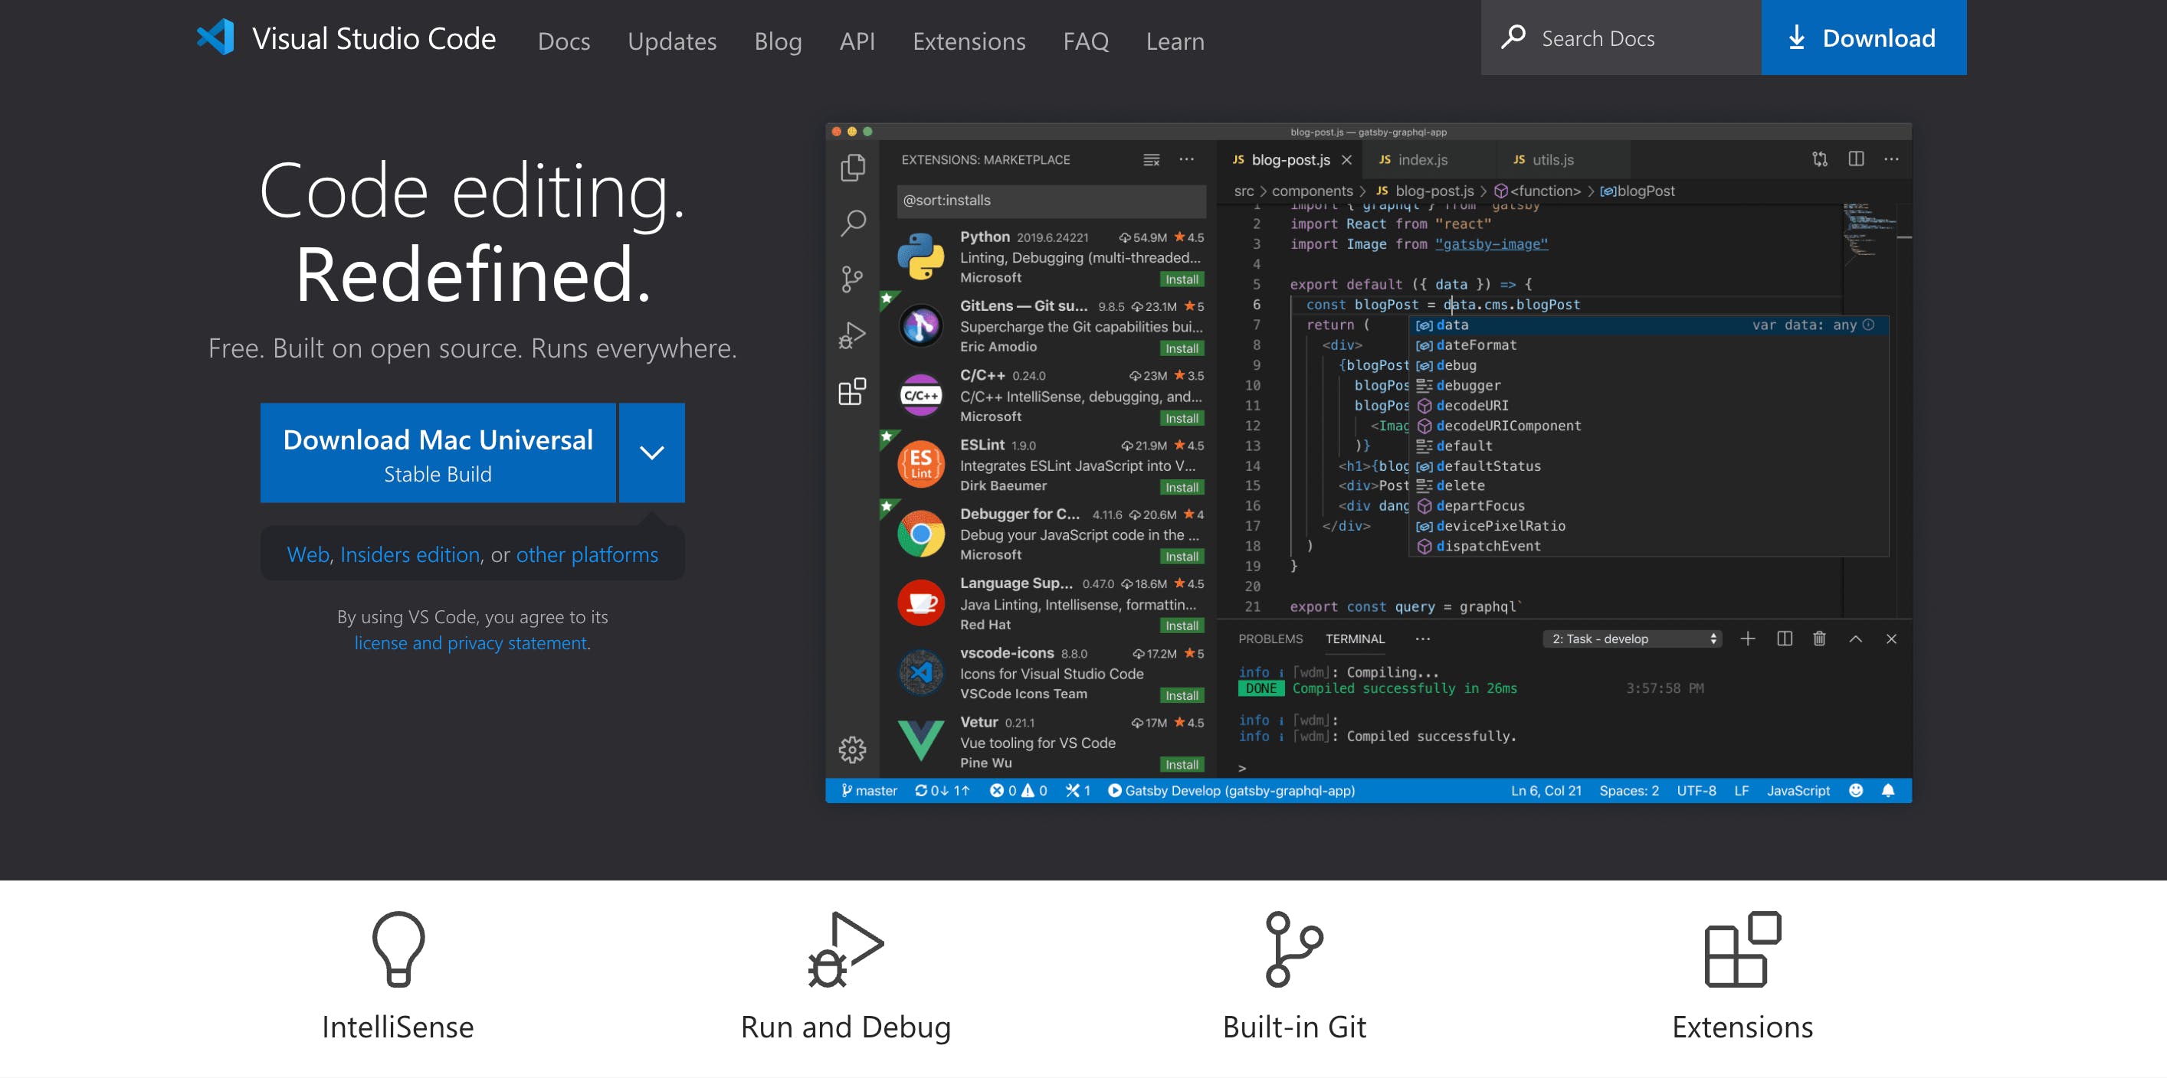Expand the download options dropdown arrow
Screen dimensions: 2167x1078
coord(651,452)
